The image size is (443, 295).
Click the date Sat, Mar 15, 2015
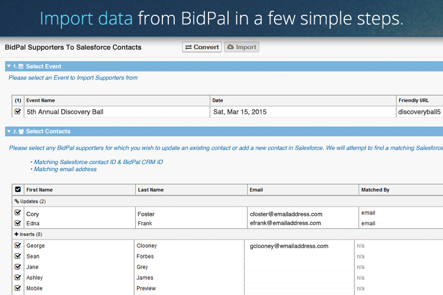[240, 112]
